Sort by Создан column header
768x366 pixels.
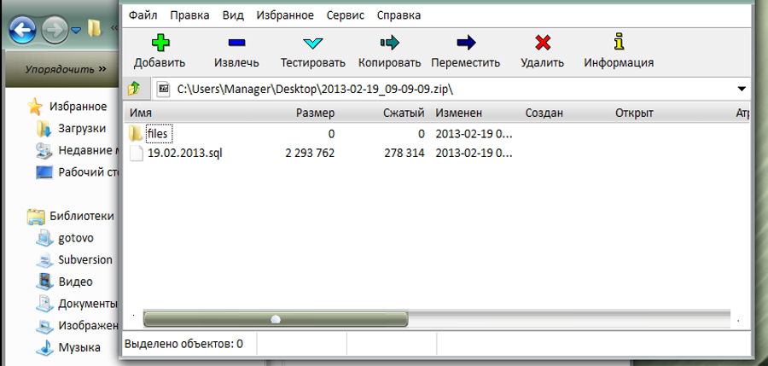pos(544,113)
